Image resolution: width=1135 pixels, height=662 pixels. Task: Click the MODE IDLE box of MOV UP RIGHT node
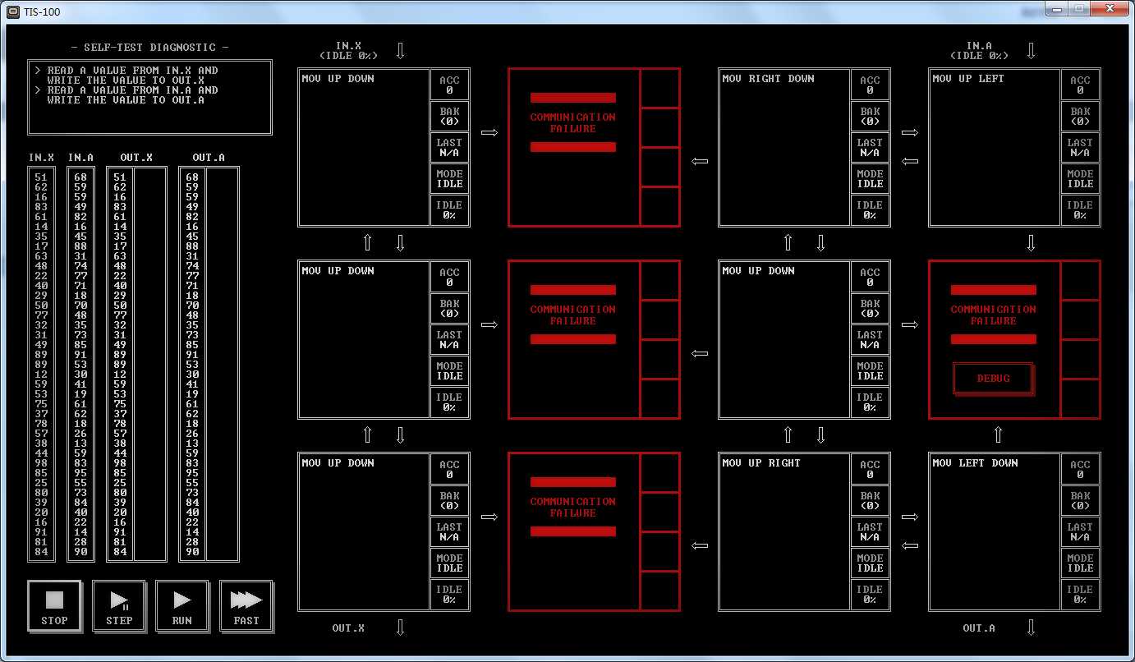(x=870, y=563)
